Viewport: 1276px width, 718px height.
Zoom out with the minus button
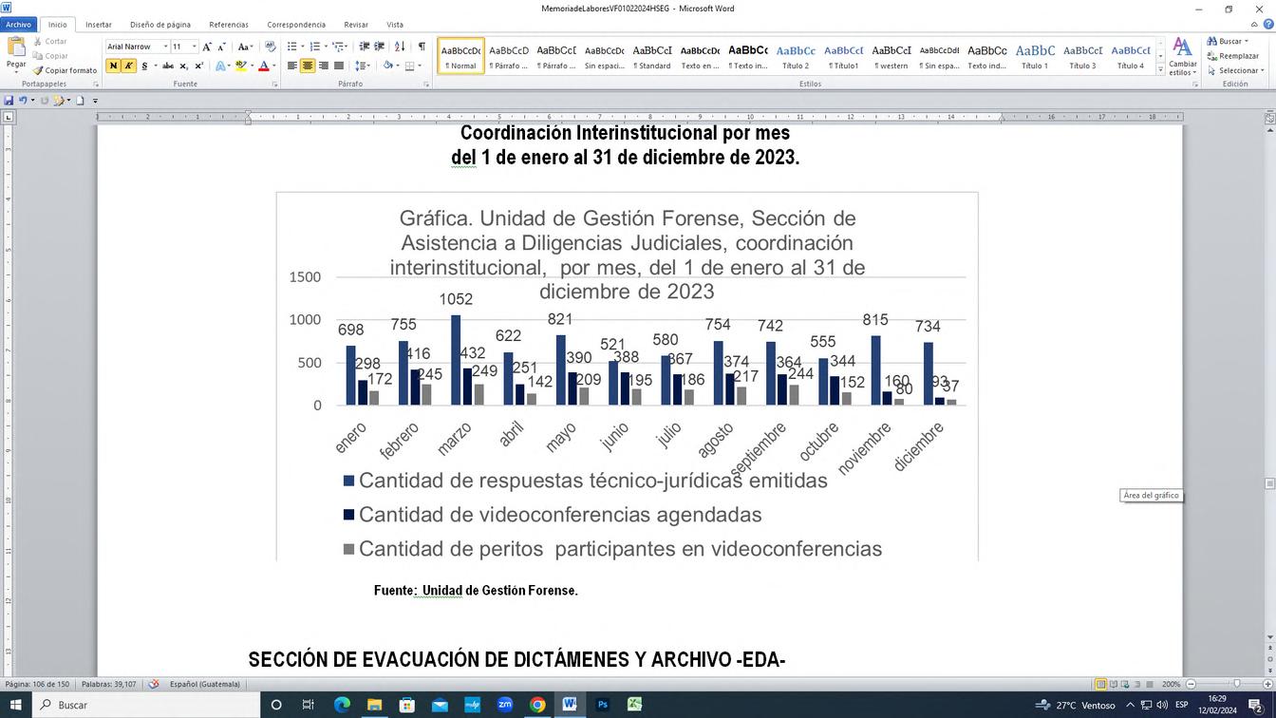coord(1191,685)
